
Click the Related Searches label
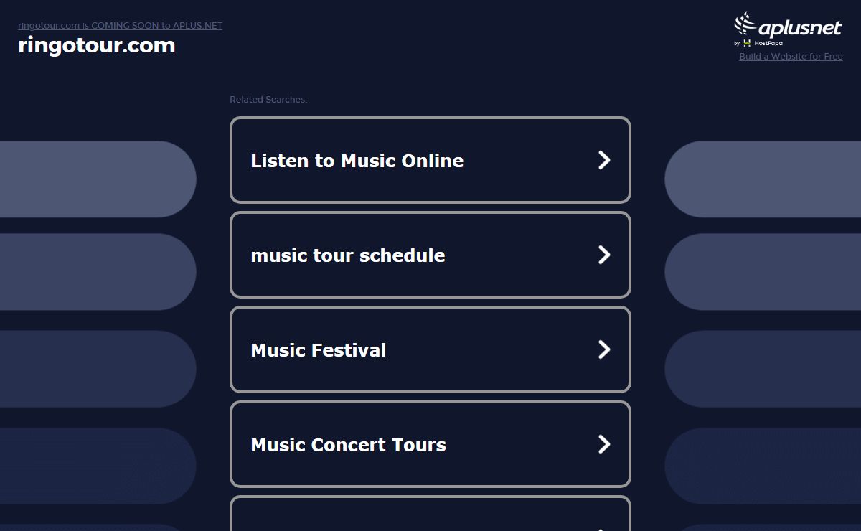tap(268, 100)
